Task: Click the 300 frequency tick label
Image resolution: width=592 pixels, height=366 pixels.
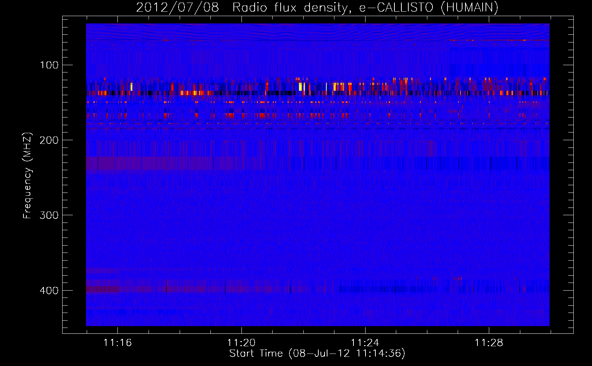Action: (x=49, y=215)
